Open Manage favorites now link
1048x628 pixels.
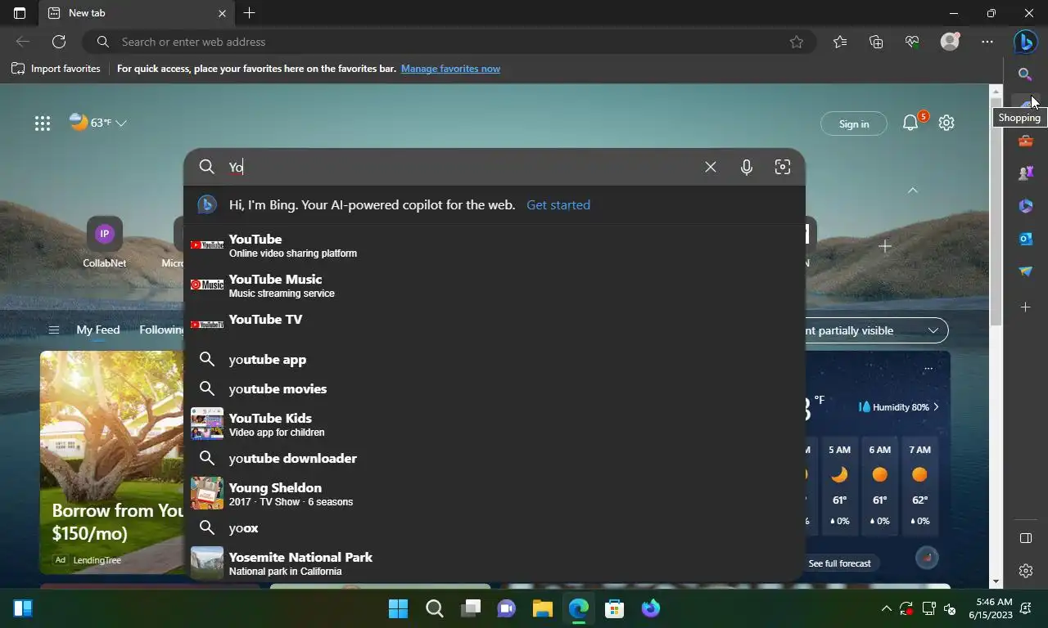[x=450, y=69]
